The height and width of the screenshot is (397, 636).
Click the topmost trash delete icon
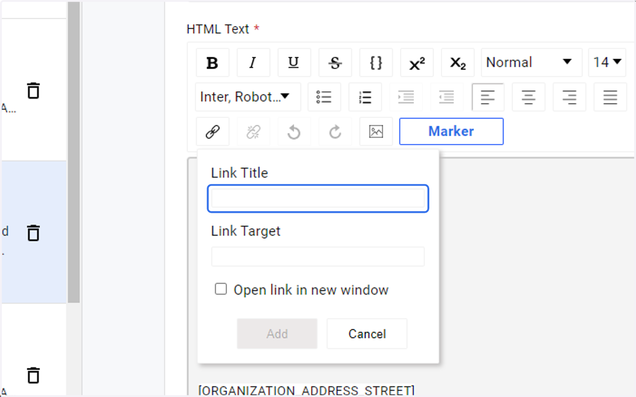[33, 91]
